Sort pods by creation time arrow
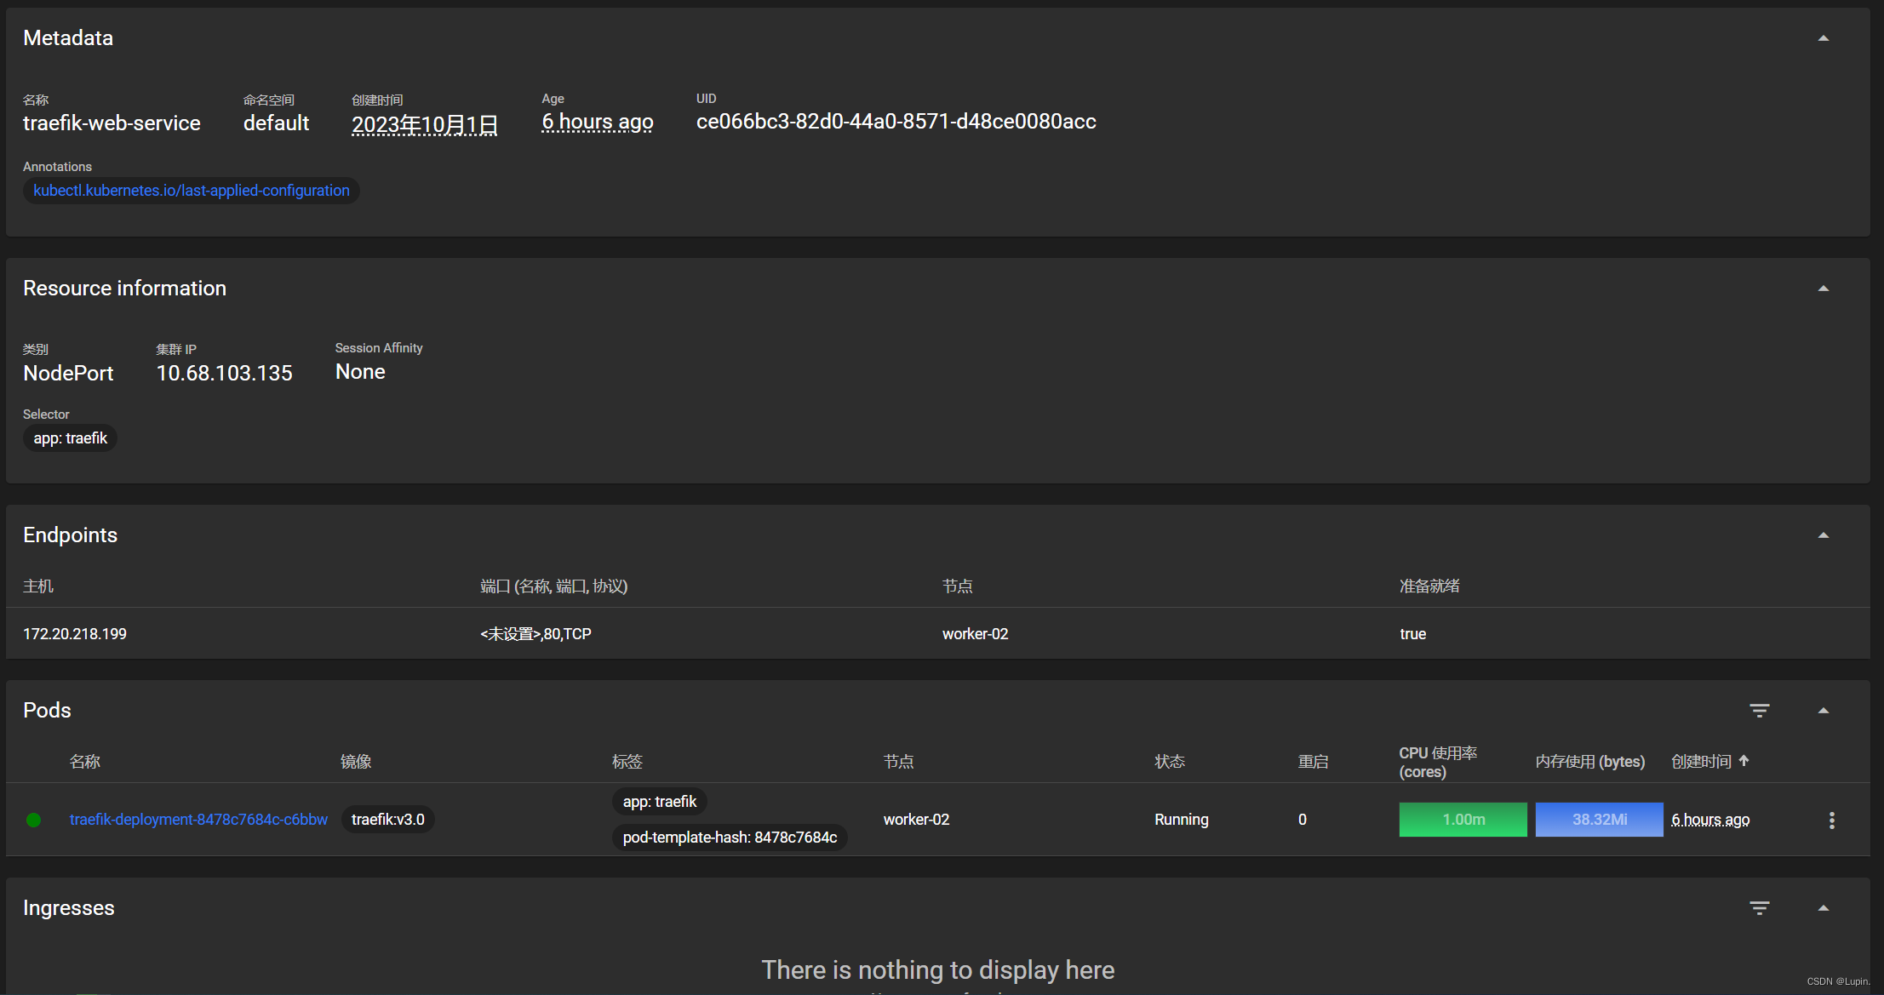Screen dimensions: 1884x995 point(1744,761)
